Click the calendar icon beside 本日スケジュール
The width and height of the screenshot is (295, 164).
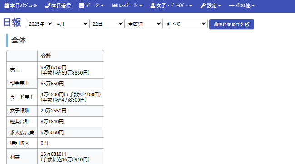(7, 5)
